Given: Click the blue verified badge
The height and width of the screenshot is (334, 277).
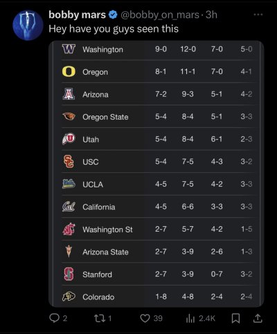Looking at the screenshot, I should click(113, 15).
